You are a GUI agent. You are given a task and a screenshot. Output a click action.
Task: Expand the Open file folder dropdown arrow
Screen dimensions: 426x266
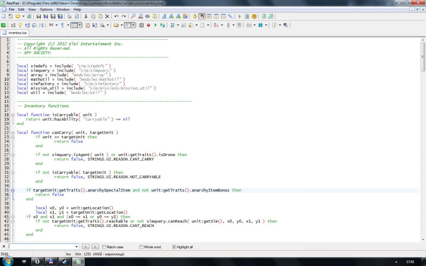pyautogui.click(x=23, y=16)
